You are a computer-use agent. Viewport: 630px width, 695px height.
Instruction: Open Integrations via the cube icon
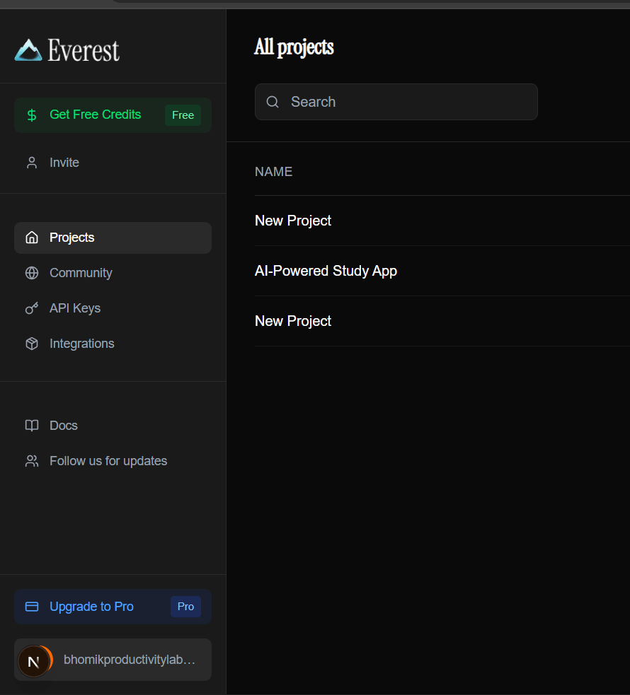pos(32,344)
